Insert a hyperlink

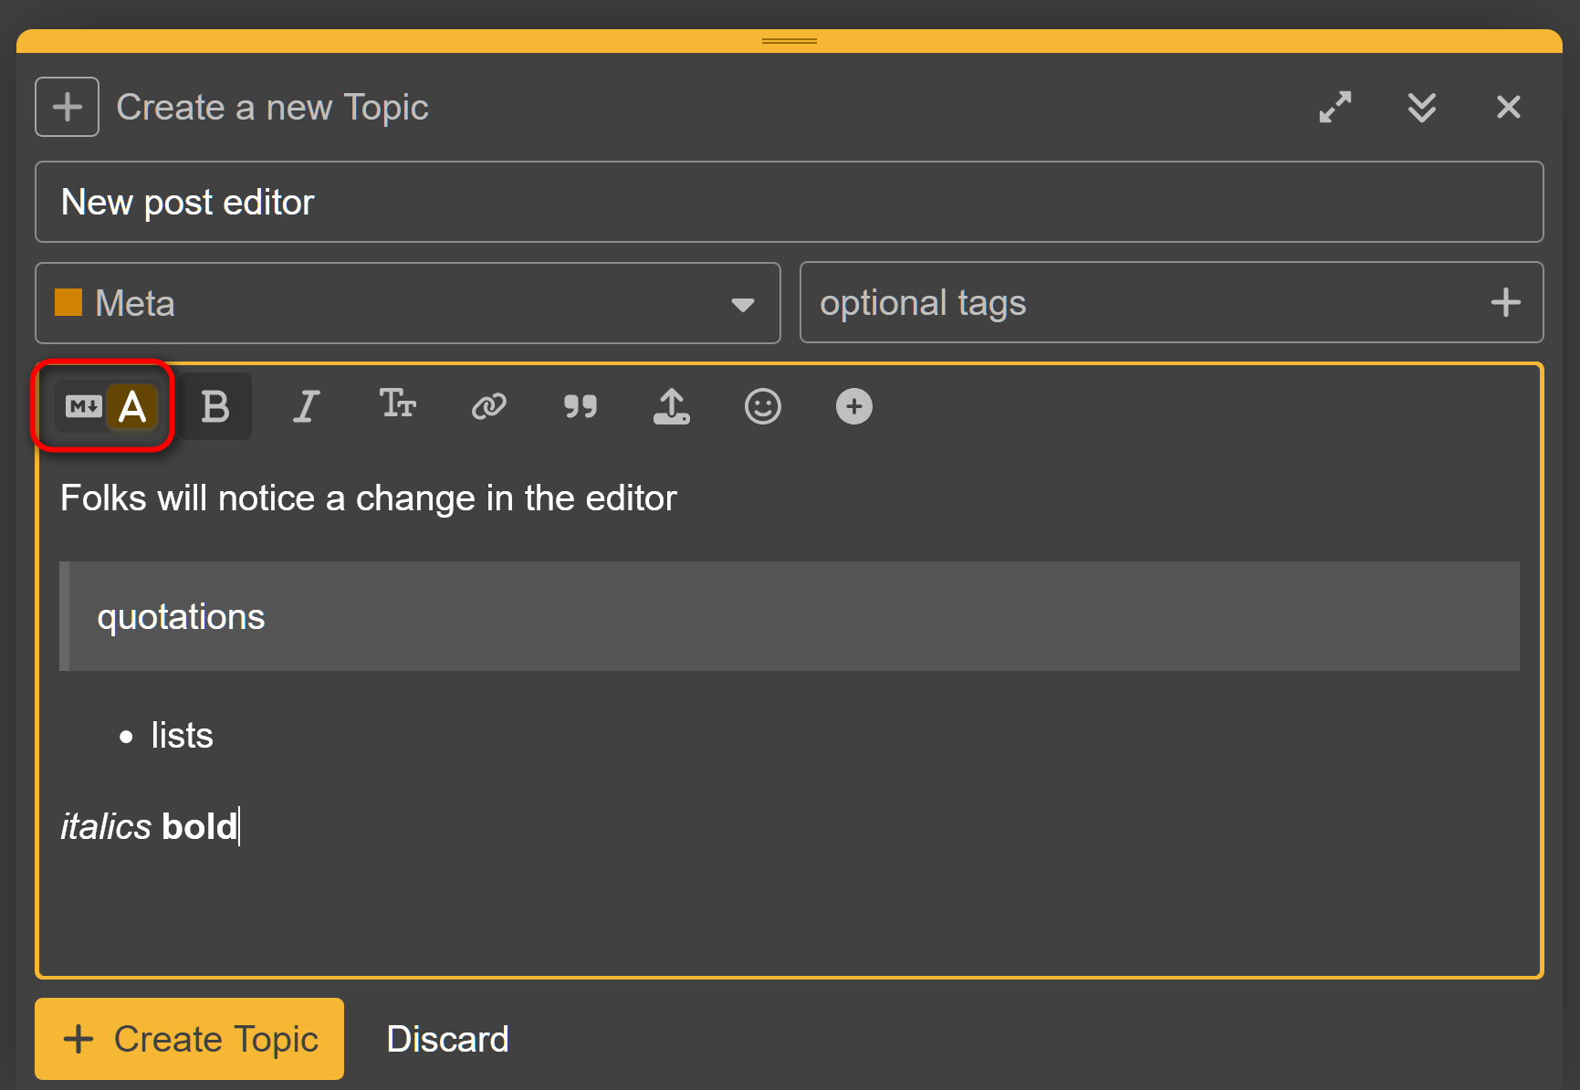488,406
